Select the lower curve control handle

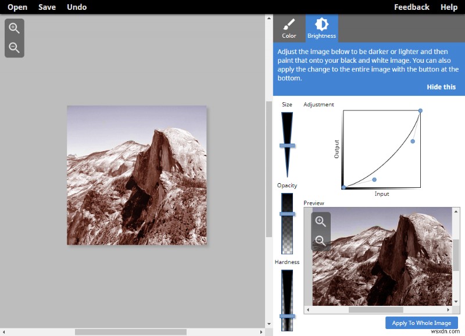click(374, 180)
